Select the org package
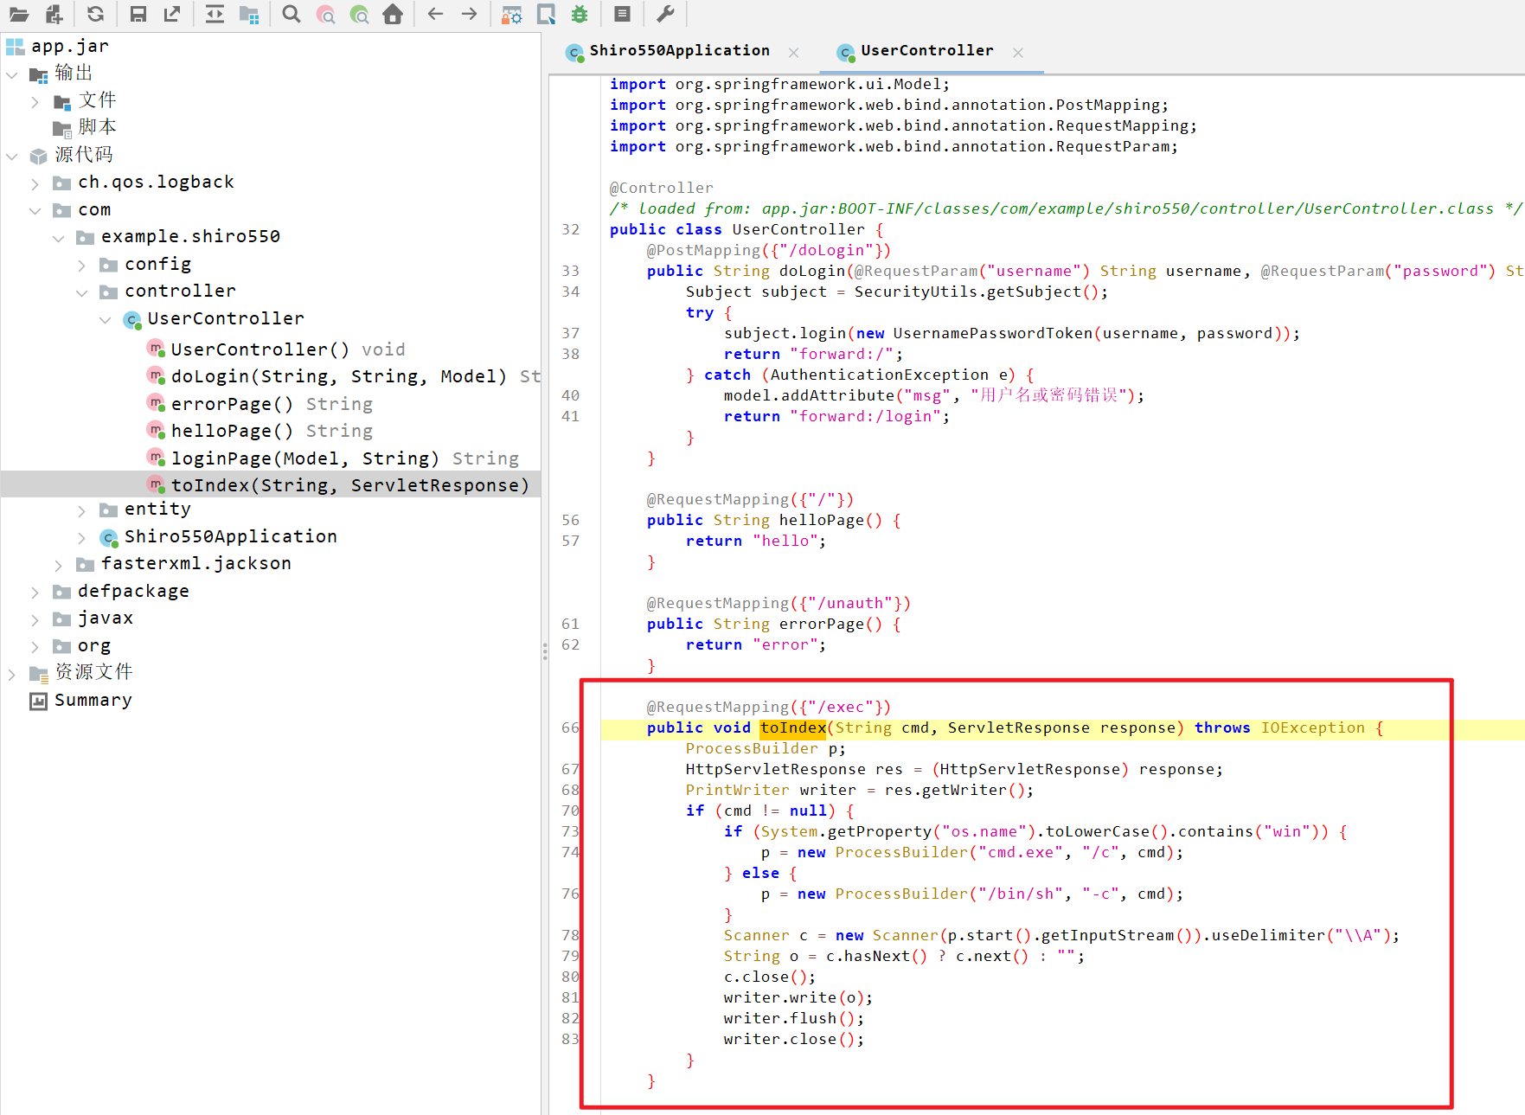Image resolution: width=1525 pixels, height=1115 pixels. click(x=94, y=646)
